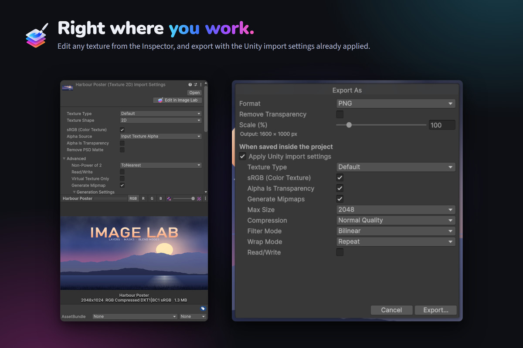
Task: Collapse the Generation Settings foldout
Action: 74,192
